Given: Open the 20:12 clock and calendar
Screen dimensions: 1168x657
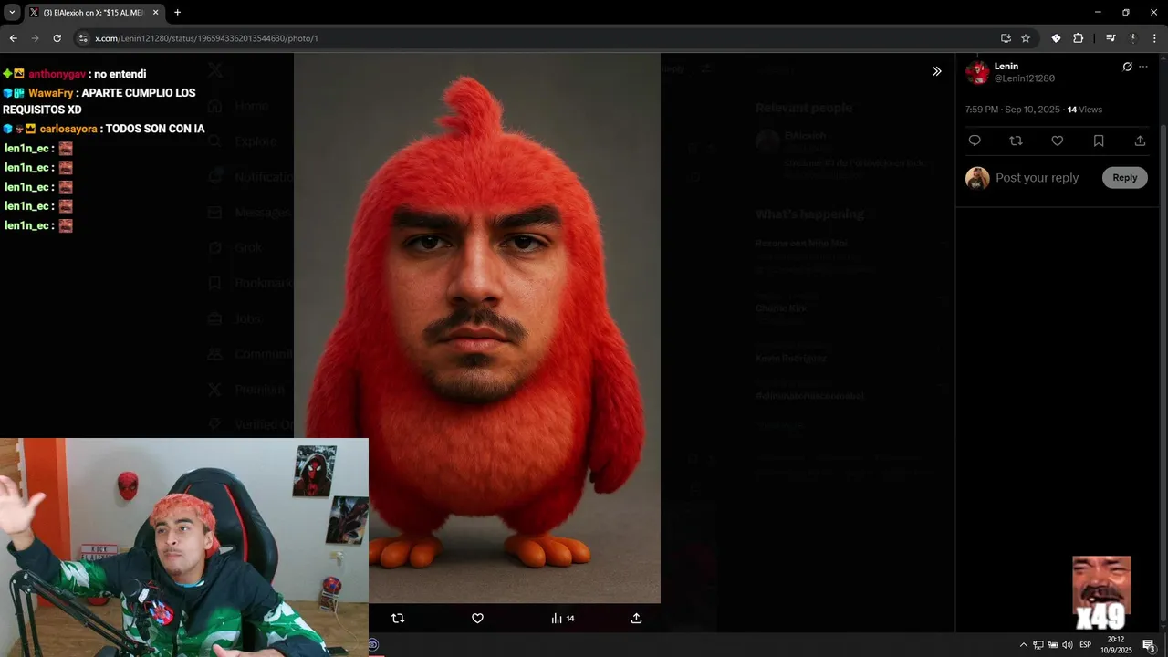Looking at the screenshot, I should pos(1116,645).
